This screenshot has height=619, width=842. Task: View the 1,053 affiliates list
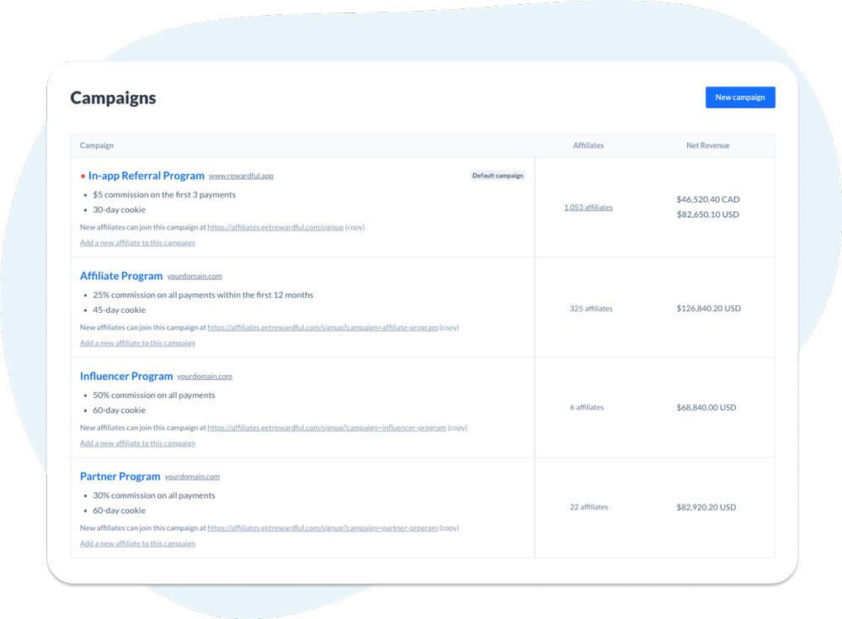tap(588, 208)
